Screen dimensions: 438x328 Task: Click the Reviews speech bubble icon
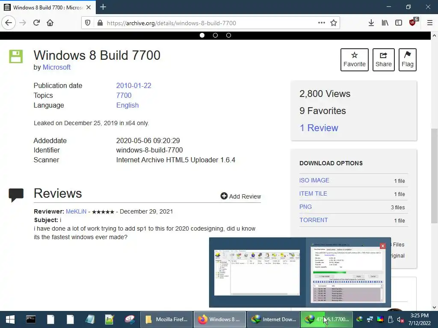[16, 195]
